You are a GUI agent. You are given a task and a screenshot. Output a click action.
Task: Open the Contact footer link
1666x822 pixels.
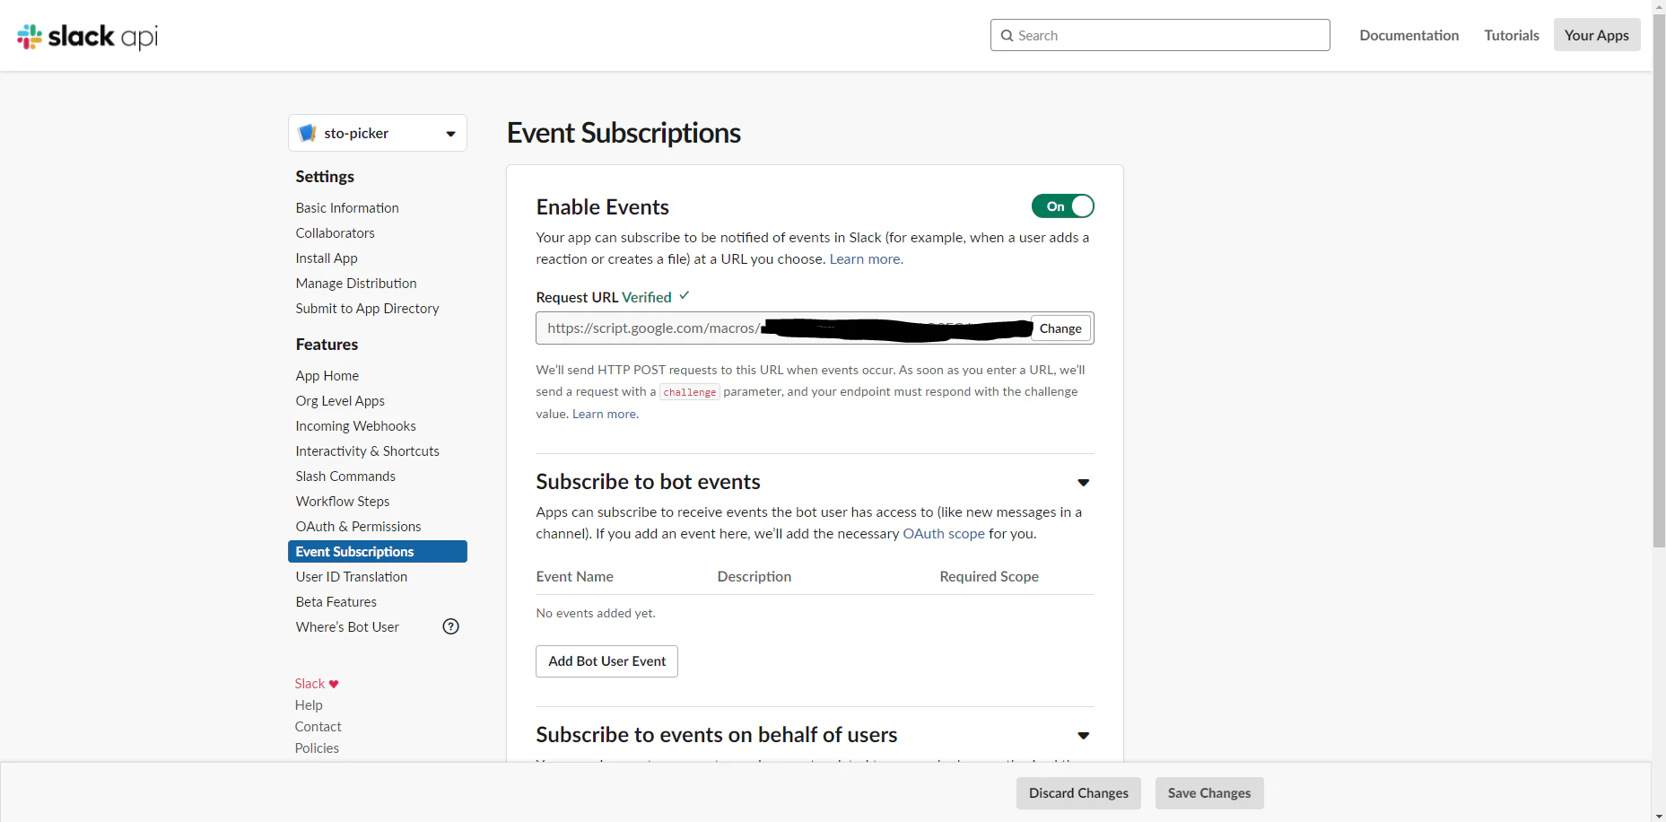click(318, 727)
